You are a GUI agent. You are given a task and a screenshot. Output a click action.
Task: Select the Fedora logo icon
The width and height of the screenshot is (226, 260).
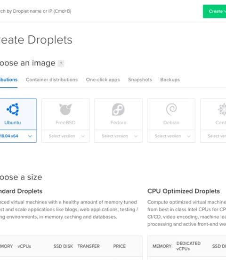tap(118, 109)
